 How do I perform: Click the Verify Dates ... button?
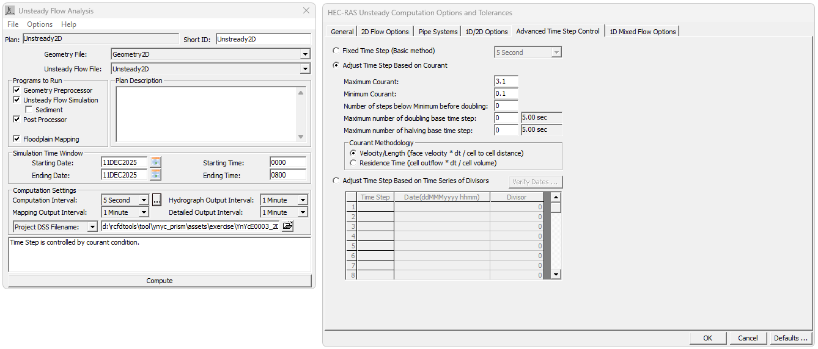click(x=536, y=182)
